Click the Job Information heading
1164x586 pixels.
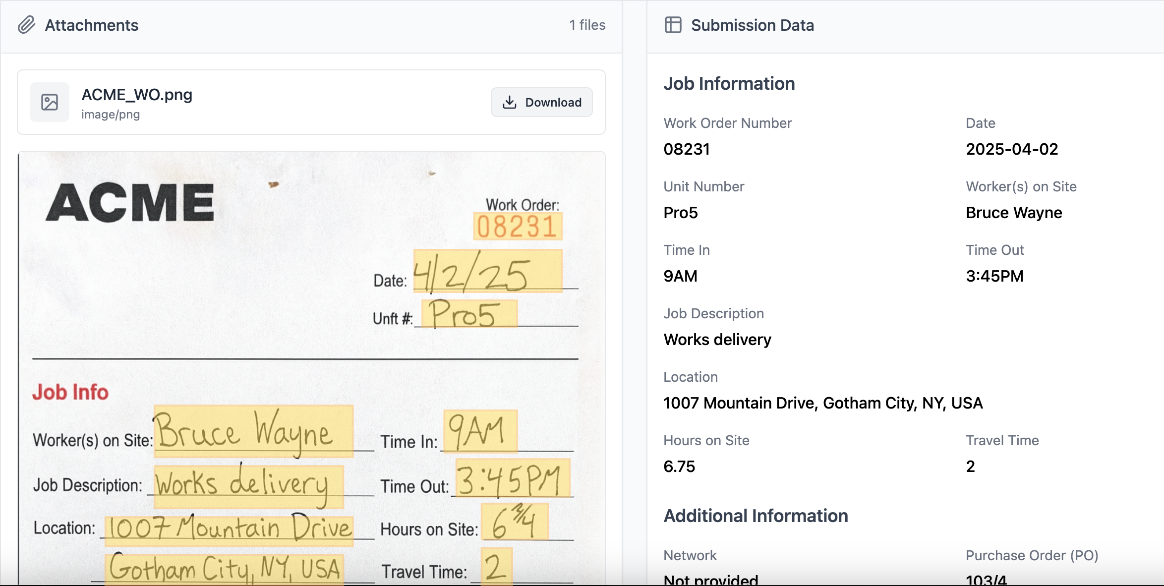point(729,84)
